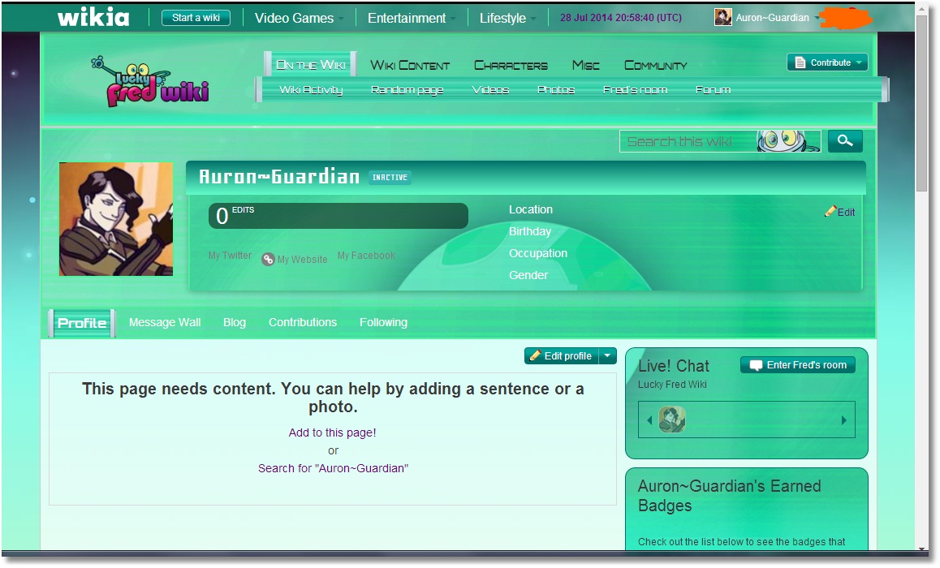Open a Random page
Image resolution: width=940 pixels, height=568 pixels.
[407, 90]
